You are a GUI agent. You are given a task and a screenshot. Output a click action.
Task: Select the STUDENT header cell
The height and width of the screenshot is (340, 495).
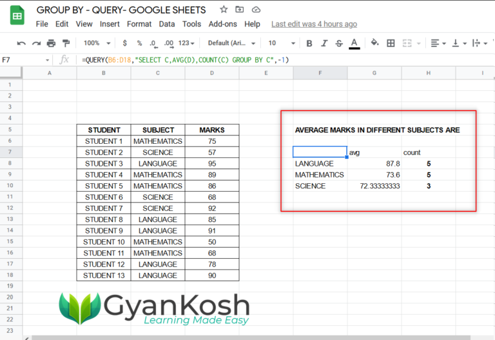[x=104, y=130]
